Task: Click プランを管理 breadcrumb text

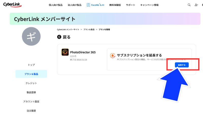Action: tap(104, 29)
